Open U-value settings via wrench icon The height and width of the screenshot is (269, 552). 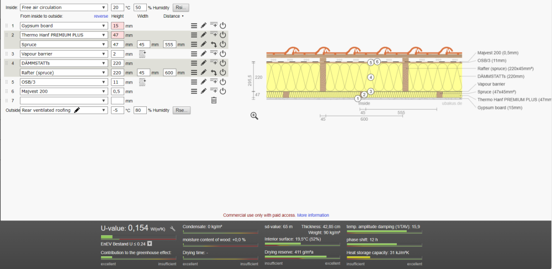tap(172, 229)
